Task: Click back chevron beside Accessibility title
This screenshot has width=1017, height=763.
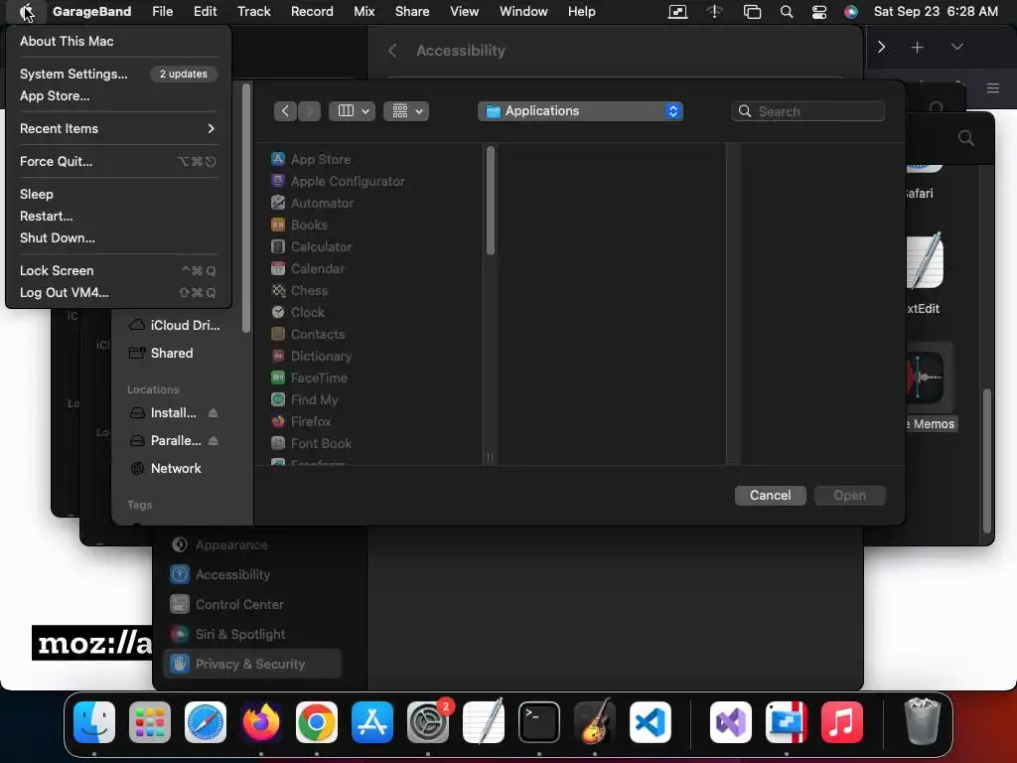Action: pyautogui.click(x=392, y=51)
